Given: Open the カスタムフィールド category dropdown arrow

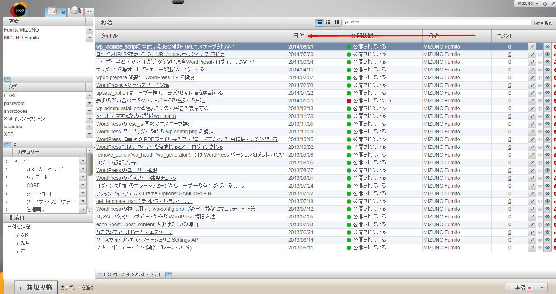Looking at the screenshot, I should [x=83, y=169].
